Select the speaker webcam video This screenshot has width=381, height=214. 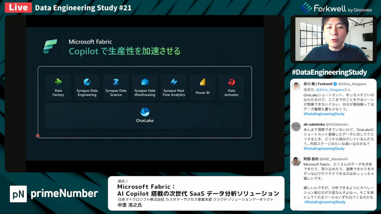(x=333, y=39)
